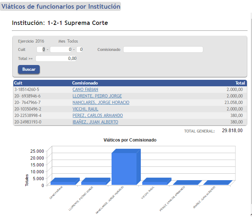
Task: Click the Total >= amount field
Action: pyautogui.click(x=56, y=58)
